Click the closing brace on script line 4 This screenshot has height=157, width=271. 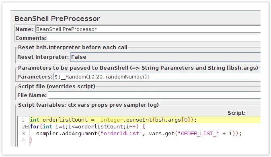(x=31, y=140)
